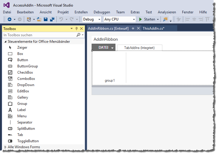Expand the Alle Windows Forms section
Viewport: 219px width, 155px height.
5,147
